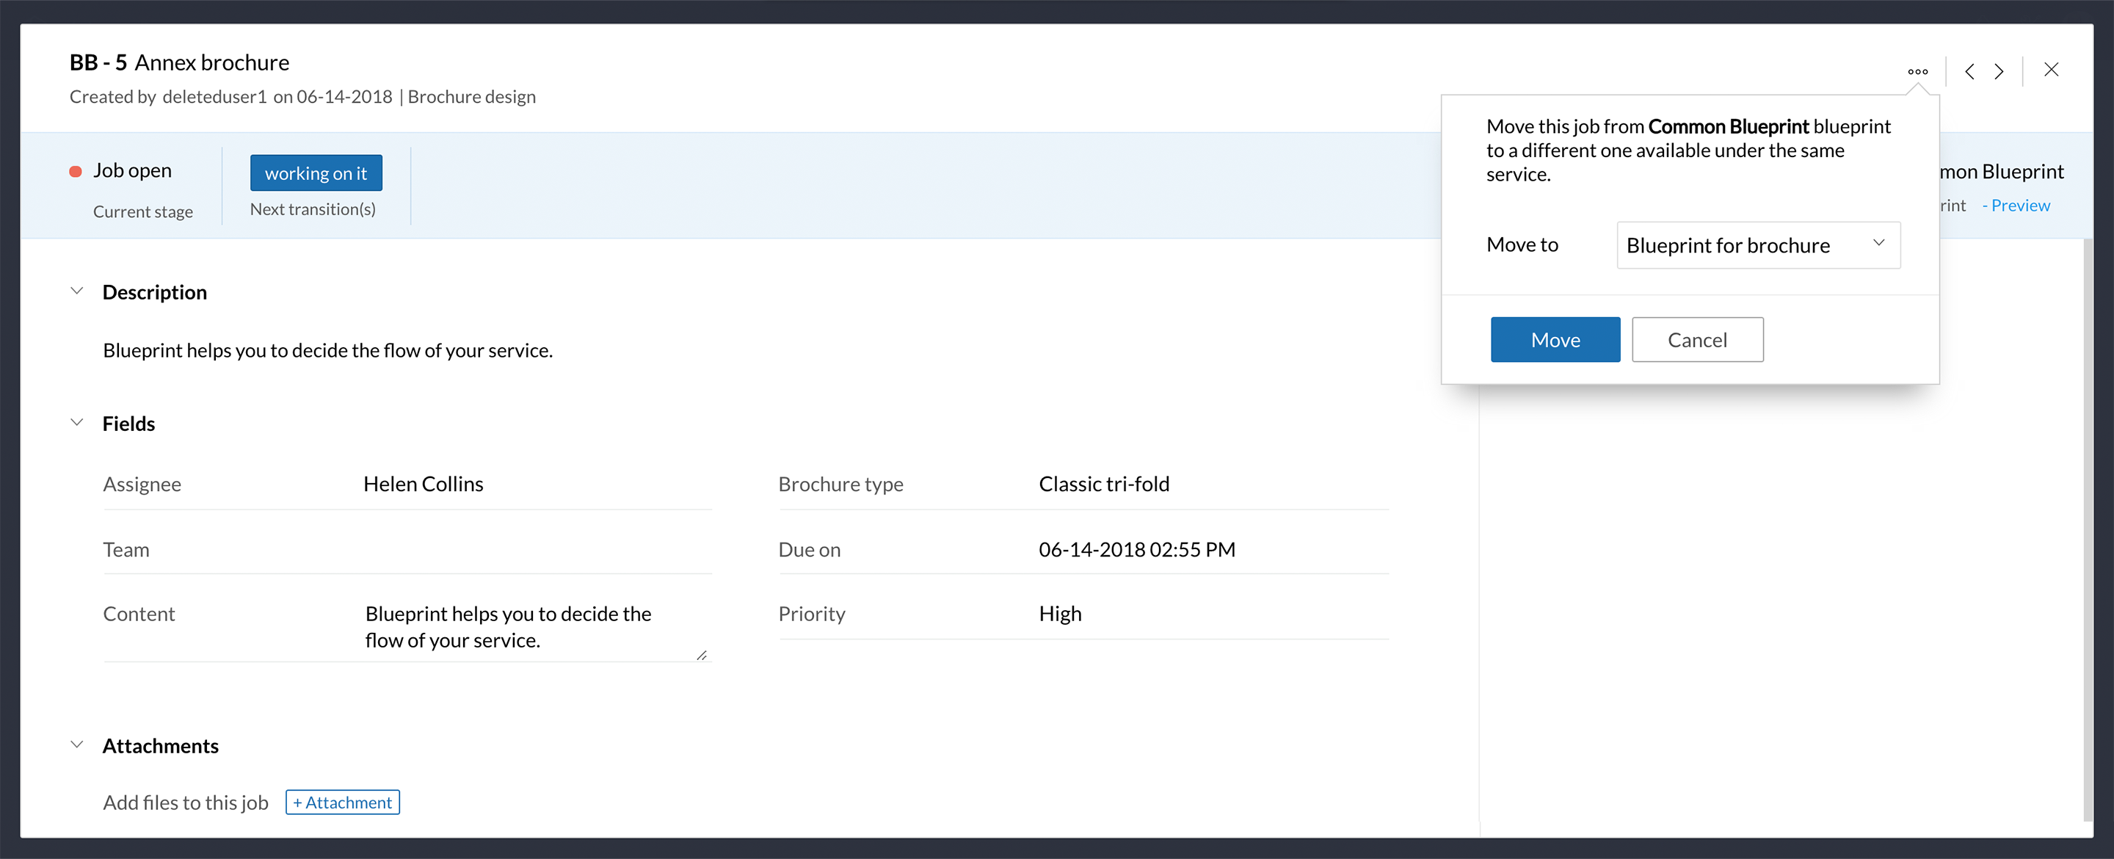Collapse the Description section
2114x859 pixels.
point(77,291)
